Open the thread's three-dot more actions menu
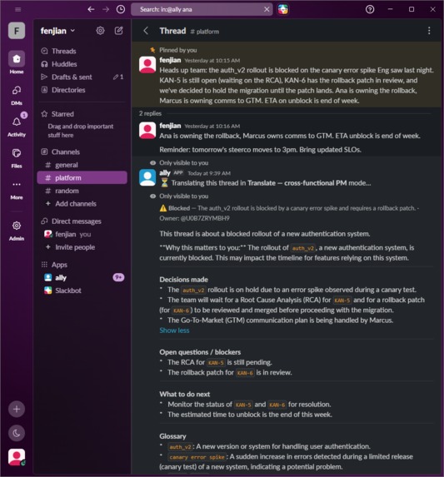The width and height of the screenshot is (444, 477). click(x=429, y=31)
